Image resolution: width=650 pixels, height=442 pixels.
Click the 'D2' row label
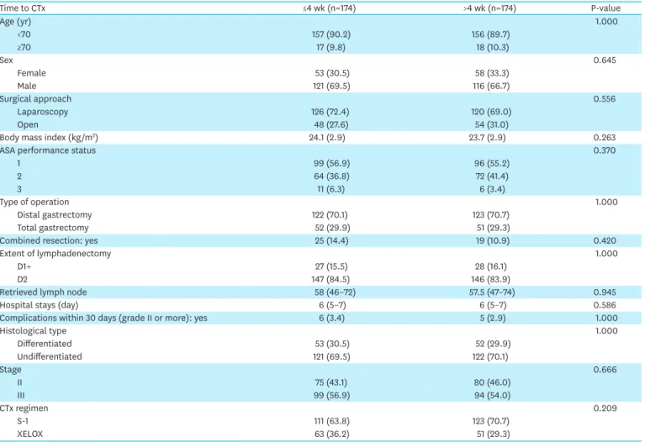pyautogui.click(x=22, y=279)
